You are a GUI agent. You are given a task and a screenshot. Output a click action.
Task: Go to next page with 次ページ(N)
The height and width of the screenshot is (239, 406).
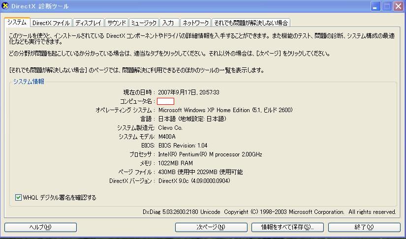point(211,227)
